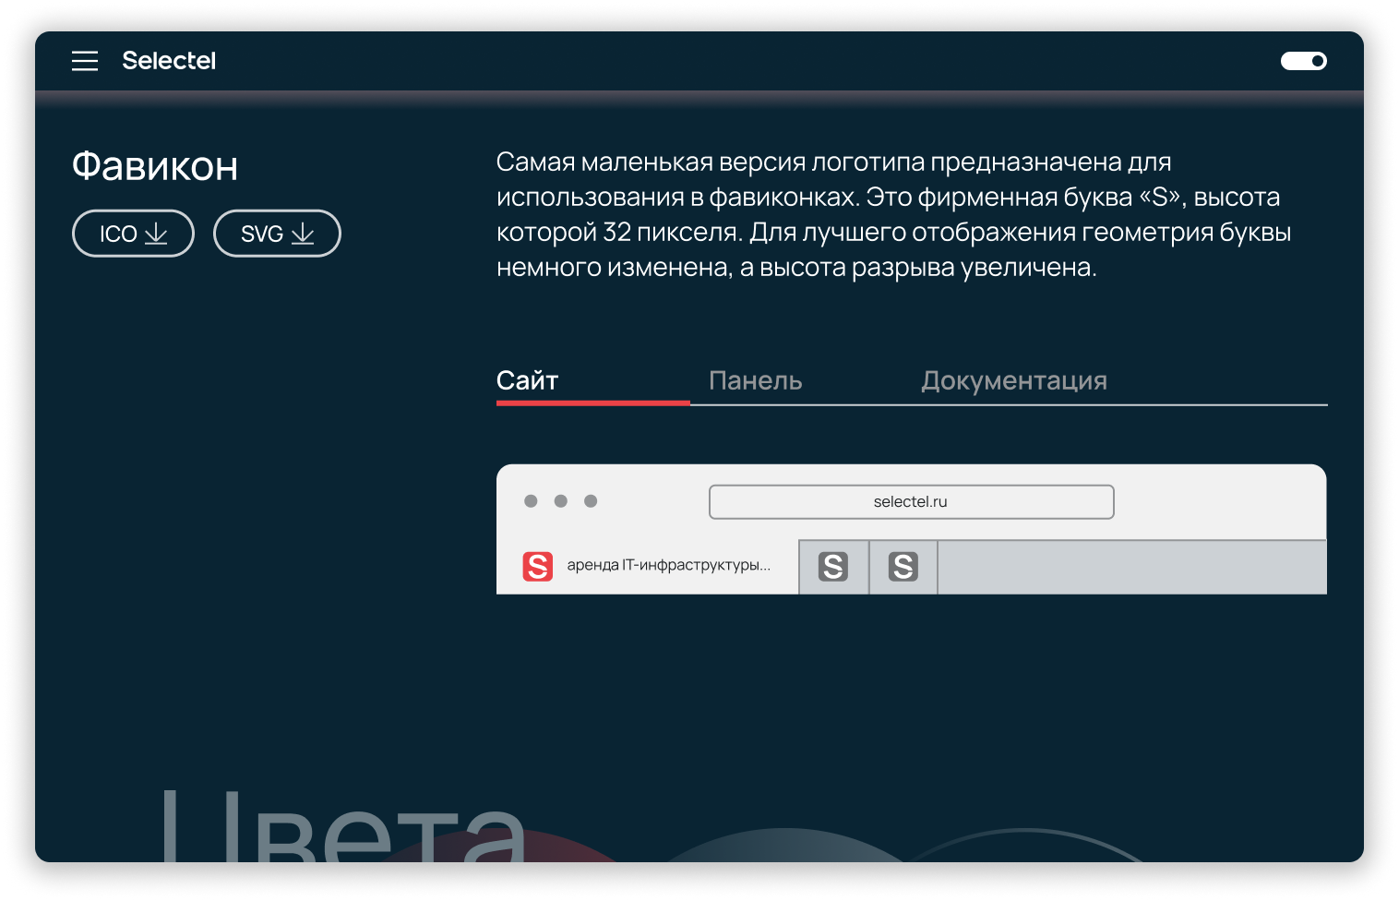This screenshot has height=901, width=1399.
Task: Select the first gray S favicon tab
Action: pyautogui.click(x=833, y=567)
